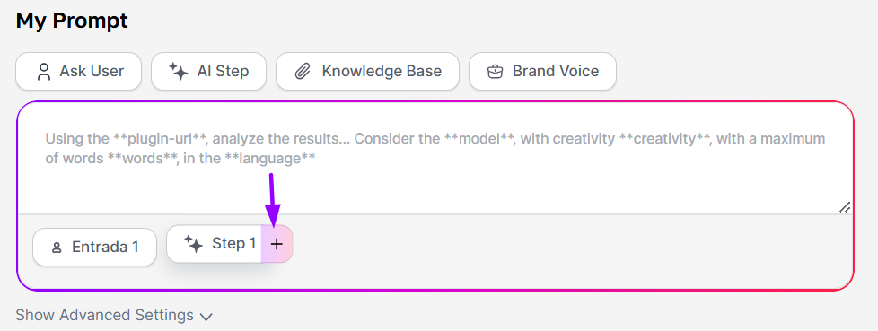Choose a Brand Voice option

click(542, 71)
